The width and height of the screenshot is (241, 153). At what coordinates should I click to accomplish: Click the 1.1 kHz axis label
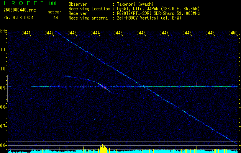(3, 50)
